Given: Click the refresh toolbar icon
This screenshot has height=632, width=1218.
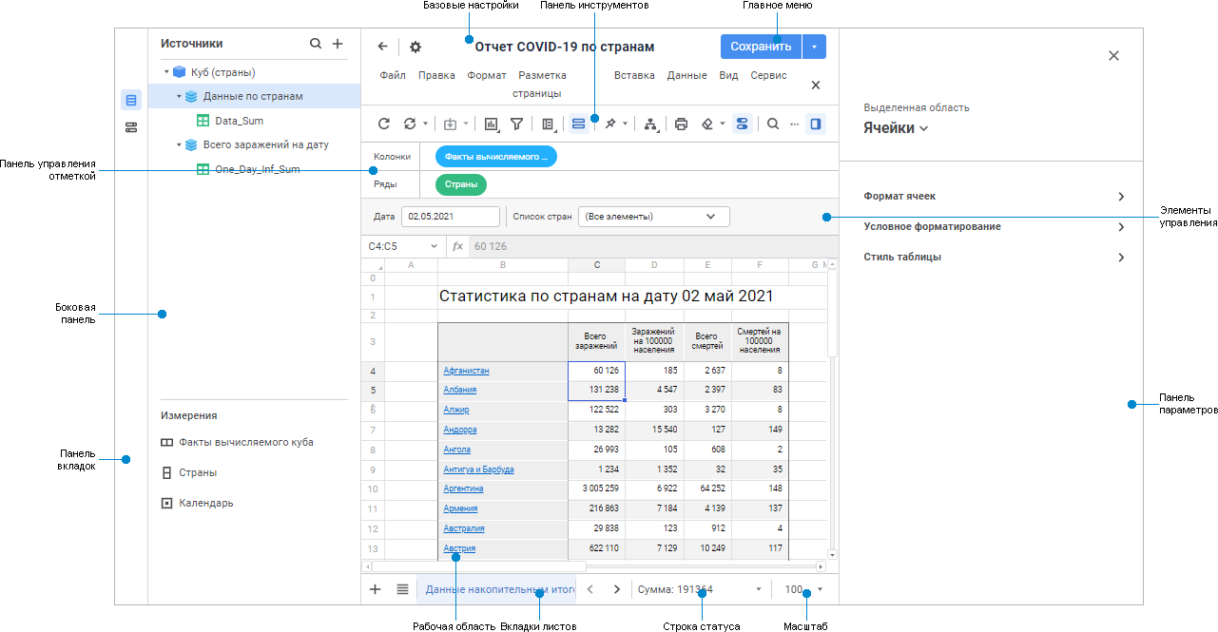Looking at the screenshot, I should (384, 124).
